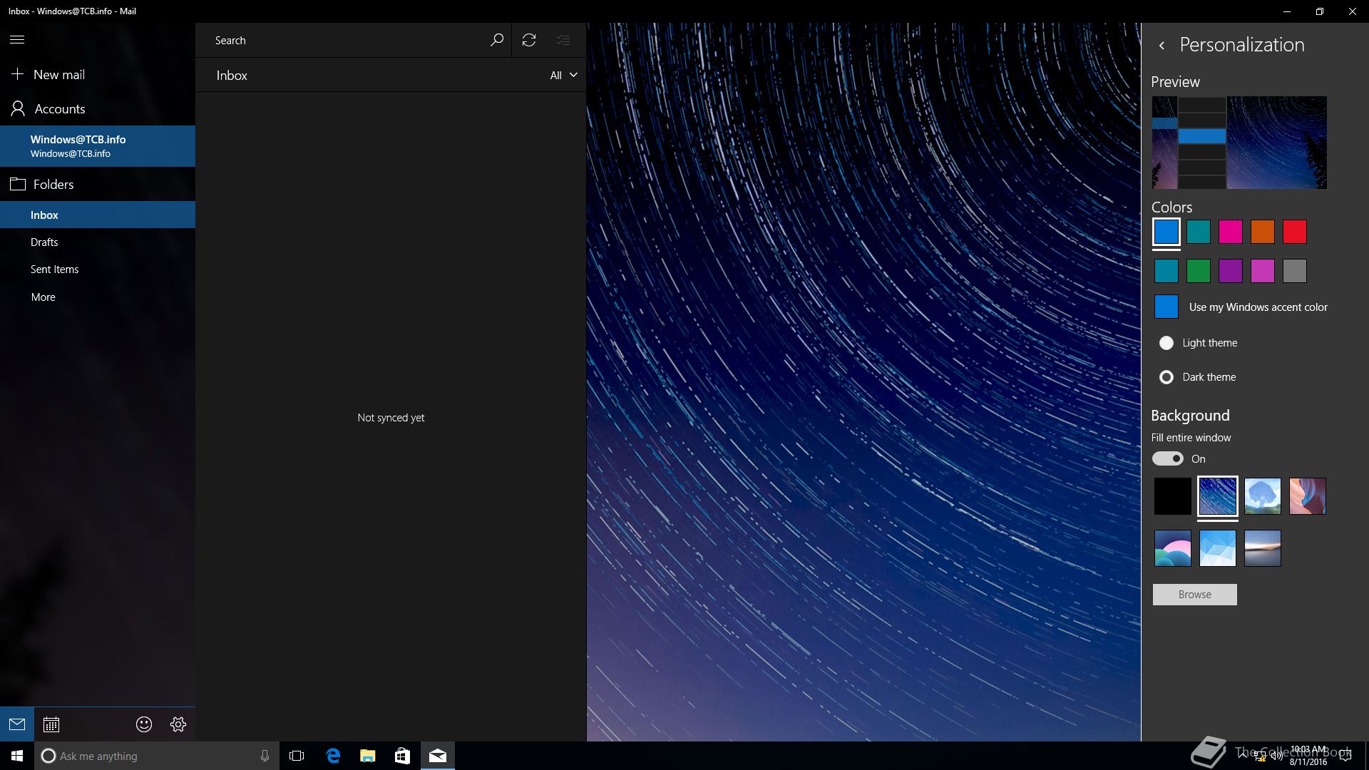Viewport: 1369px width, 770px height.
Task: Choose teal swatch in first row
Action: (x=1199, y=232)
